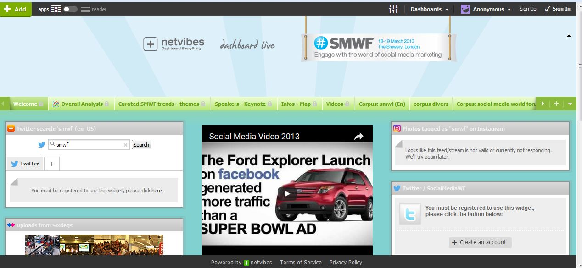This screenshot has height=268, width=582.
Task: Click the video share arrow icon
Action: tap(358, 136)
